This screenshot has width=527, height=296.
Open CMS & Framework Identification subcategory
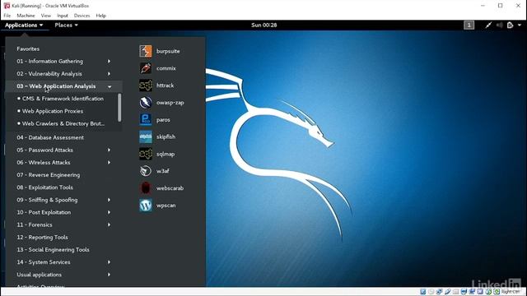click(62, 99)
